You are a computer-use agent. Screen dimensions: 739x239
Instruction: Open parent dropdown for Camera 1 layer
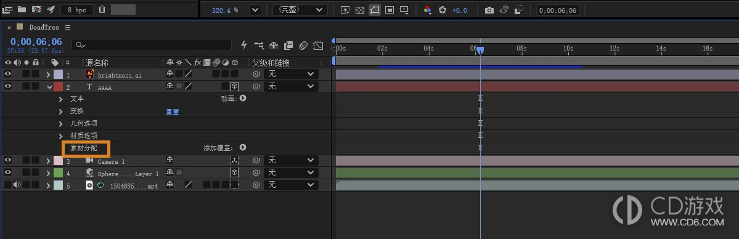click(292, 160)
